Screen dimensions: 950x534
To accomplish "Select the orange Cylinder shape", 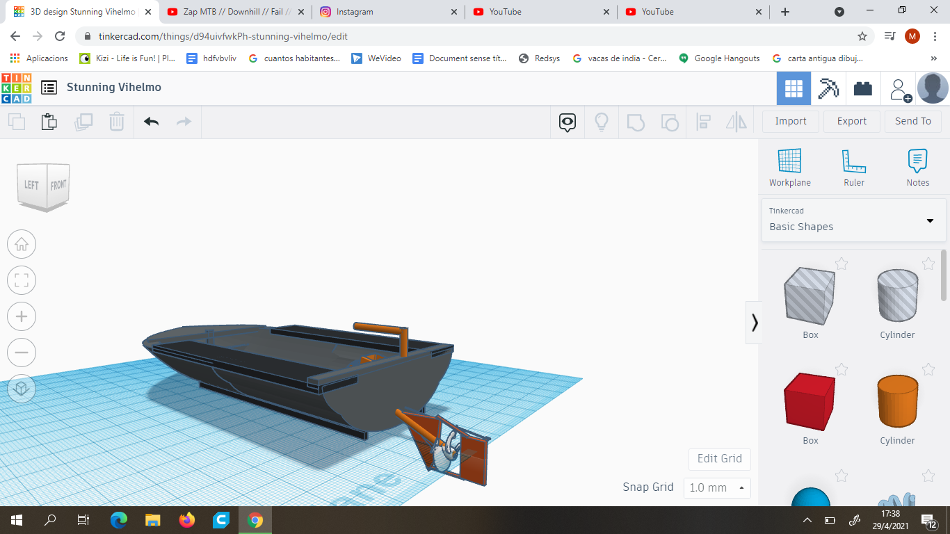I will click(898, 402).
